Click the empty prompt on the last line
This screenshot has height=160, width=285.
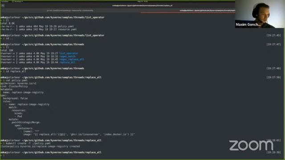(3, 156)
